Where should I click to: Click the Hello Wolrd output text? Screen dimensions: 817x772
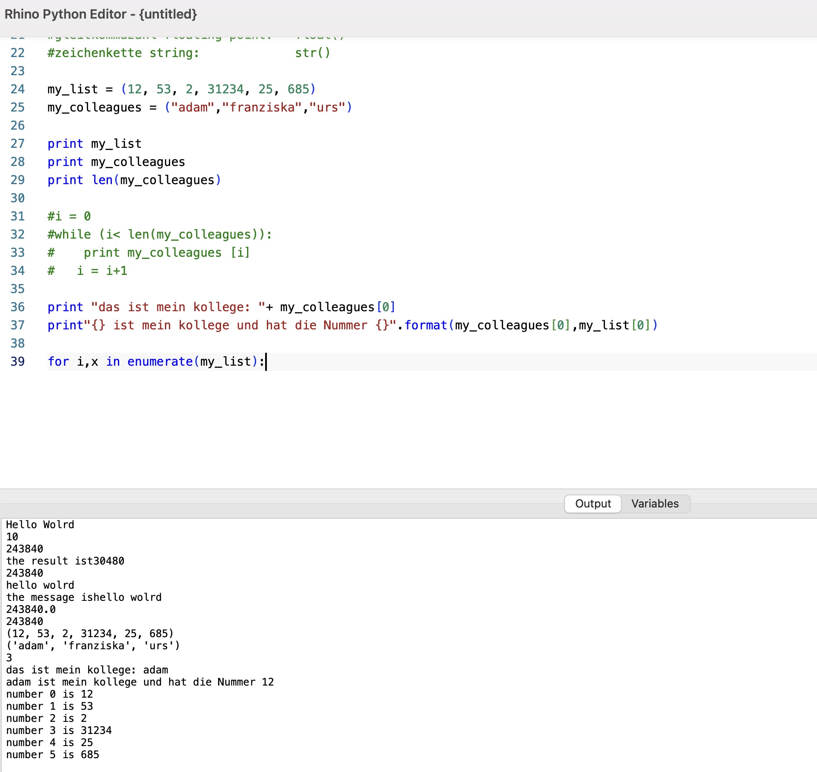click(40, 524)
